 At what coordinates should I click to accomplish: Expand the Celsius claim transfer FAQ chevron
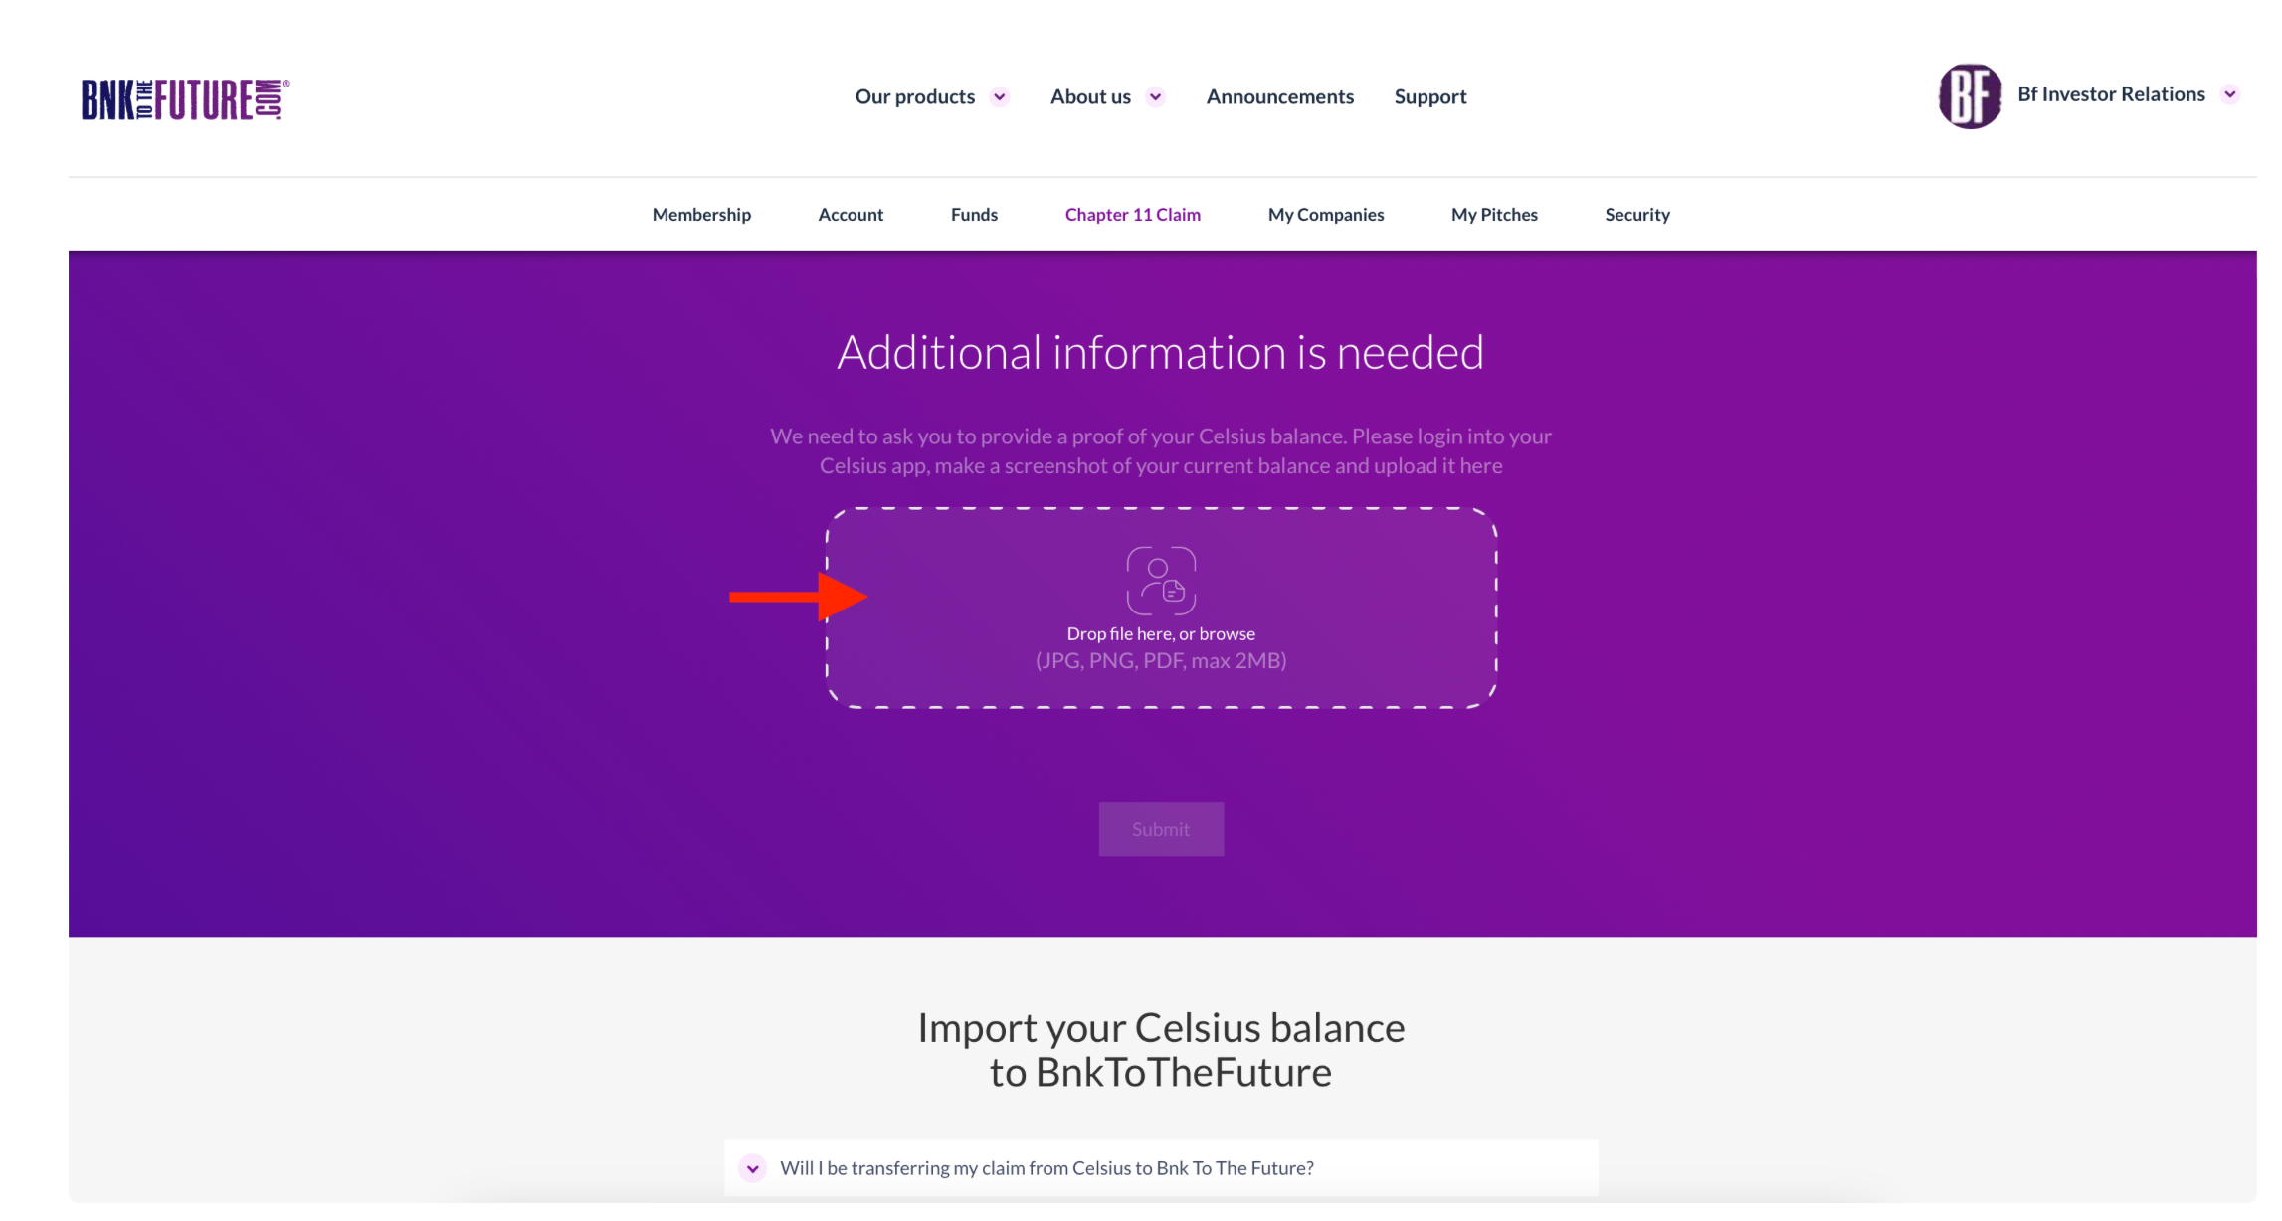click(x=753, y=1168)
